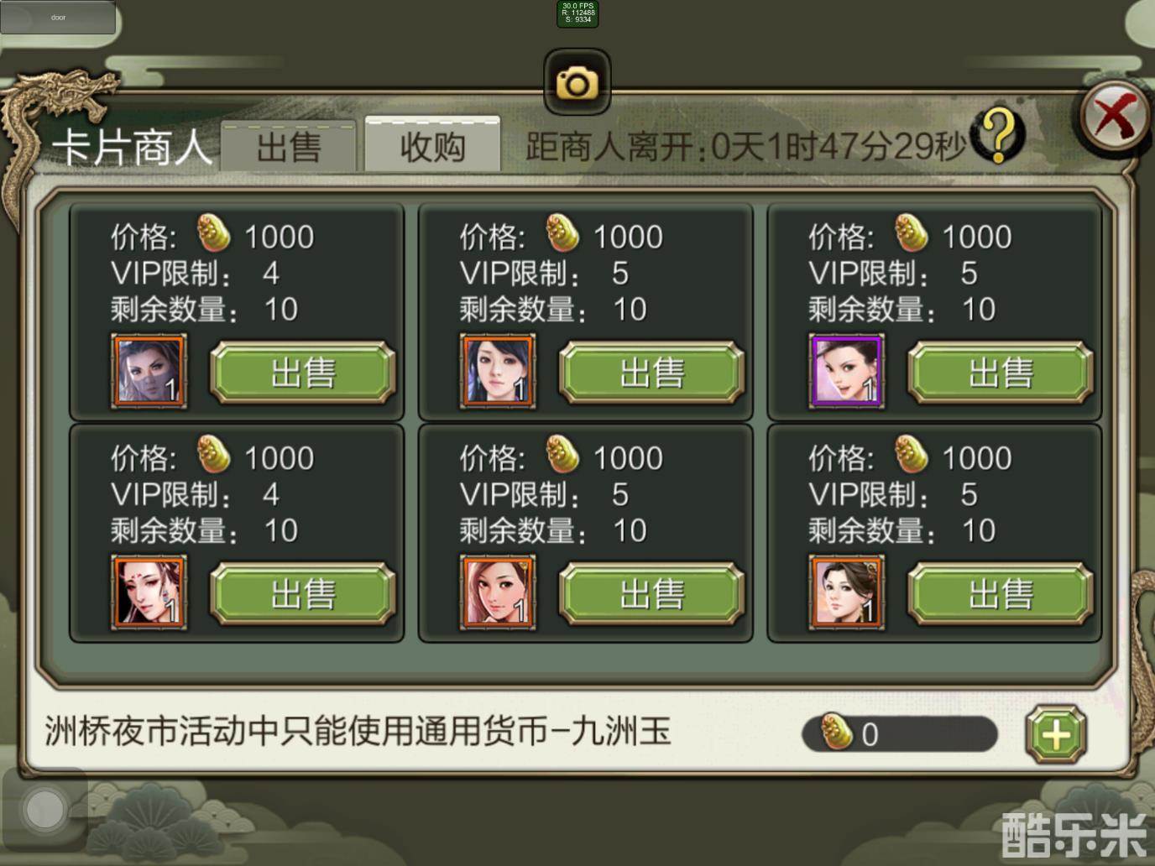Click 出售 button in top-middle card
This screenshot has width=1155, height=866.
(652, 372)
